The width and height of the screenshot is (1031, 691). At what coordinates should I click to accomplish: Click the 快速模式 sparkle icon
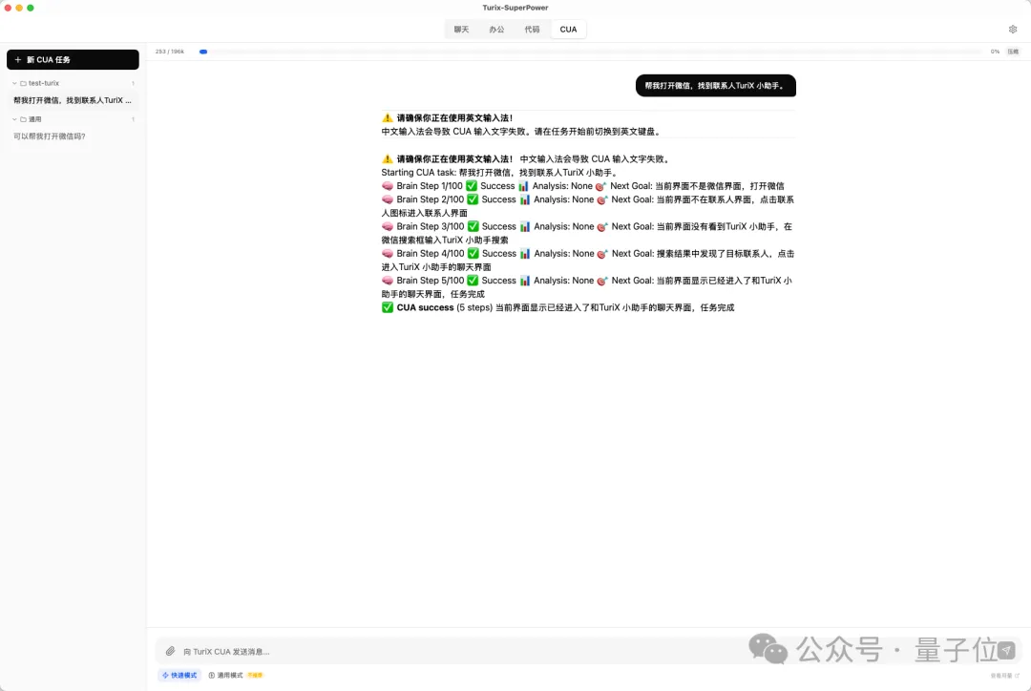click(165, 675)
